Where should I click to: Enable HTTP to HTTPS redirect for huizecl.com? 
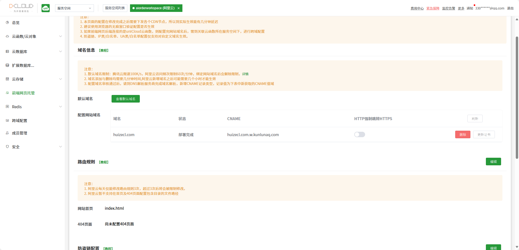[359, 134]
